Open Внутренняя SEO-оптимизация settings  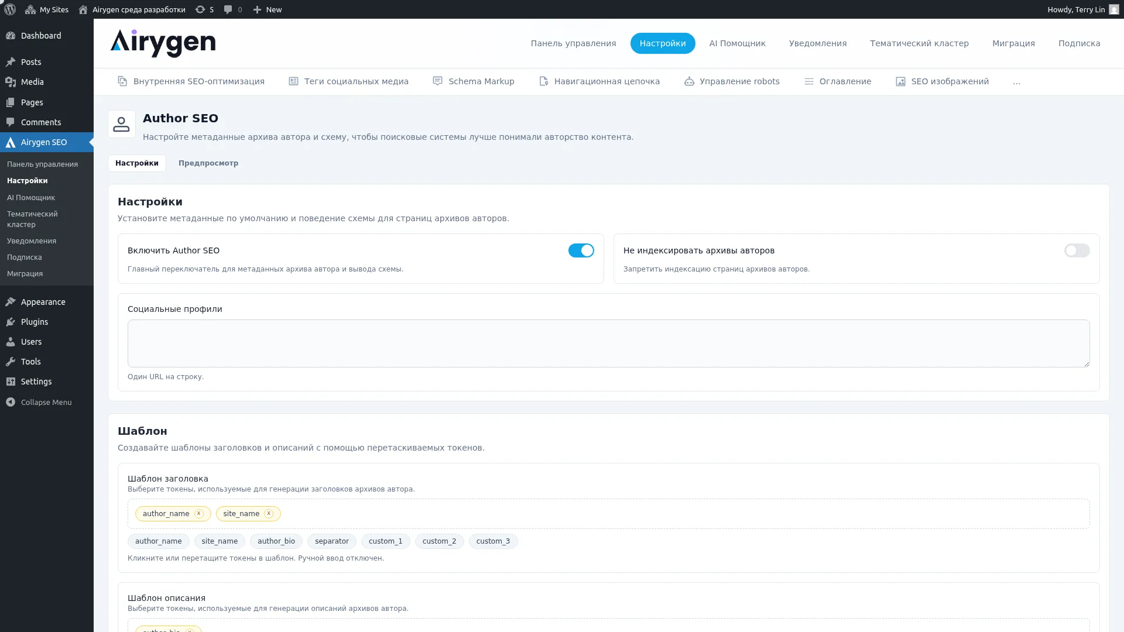(191, 81)
